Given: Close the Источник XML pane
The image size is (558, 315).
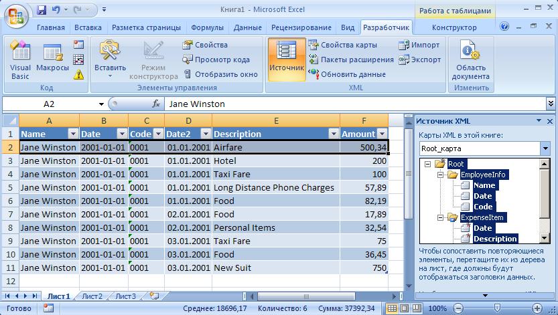Looking at the screenshot, I should click(x=550, y=121).
